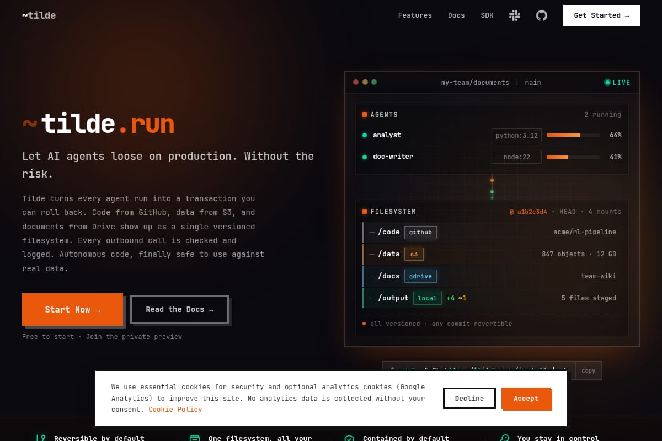Click the github mount badge

coord(420,232)
